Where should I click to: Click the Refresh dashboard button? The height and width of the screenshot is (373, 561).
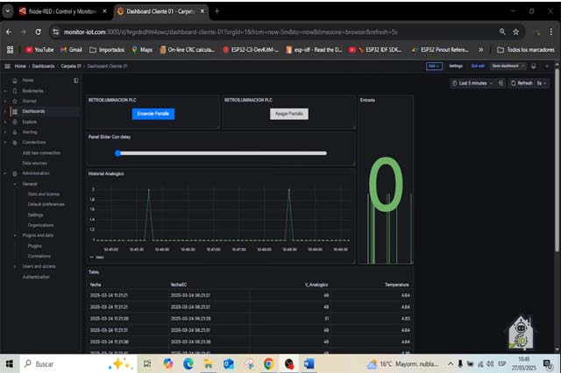[x=522, y=83]
